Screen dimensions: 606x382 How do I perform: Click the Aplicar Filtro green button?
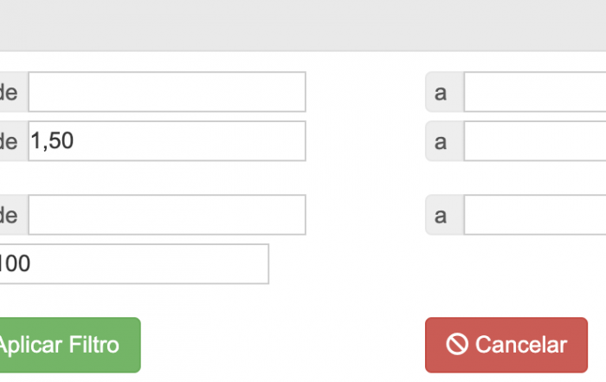click(70, 345)
